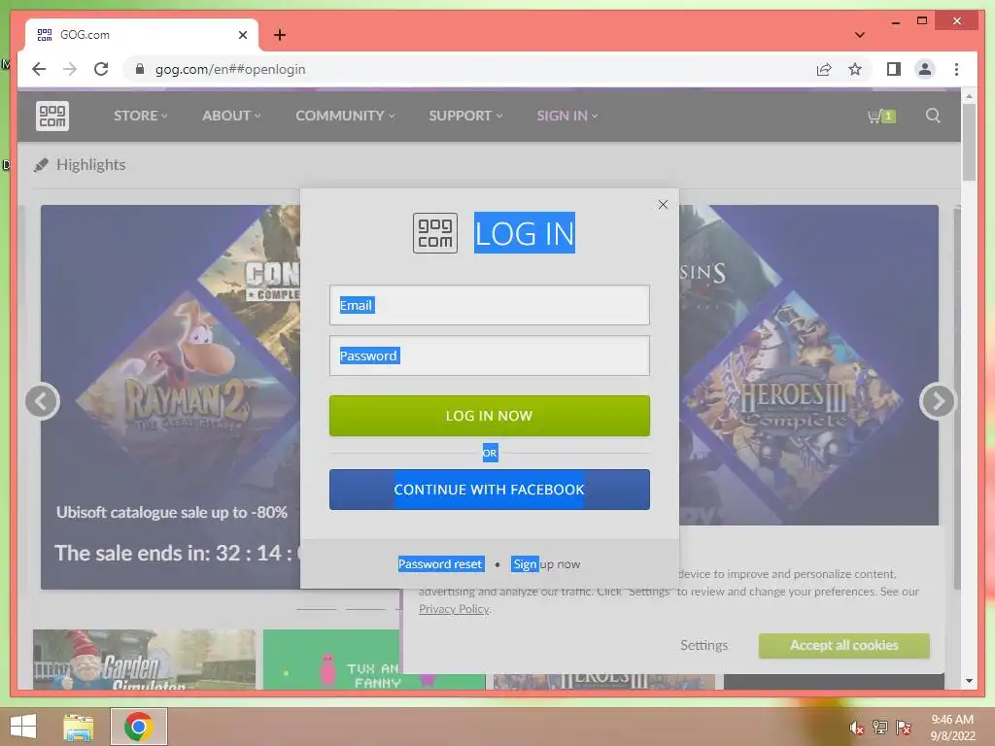This screenshot has width=995, height=746.
Task: Expand the STORE menu
Action: pyautogui.click(x=140, y=116)
